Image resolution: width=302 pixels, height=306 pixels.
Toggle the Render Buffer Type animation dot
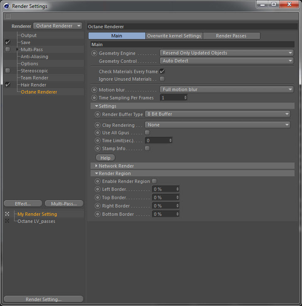tap(98, 114)
